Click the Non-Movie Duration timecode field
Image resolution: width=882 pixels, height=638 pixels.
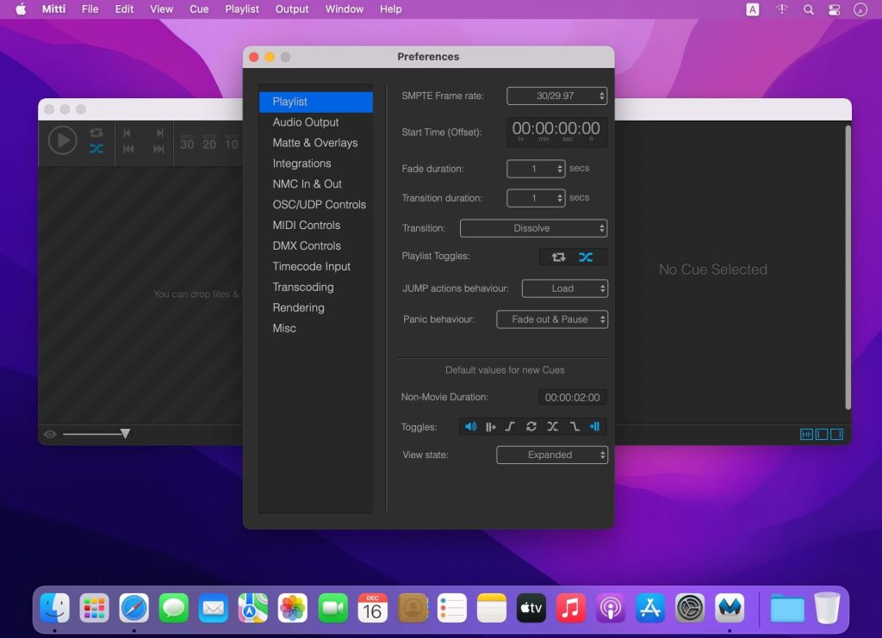point(573,397)
